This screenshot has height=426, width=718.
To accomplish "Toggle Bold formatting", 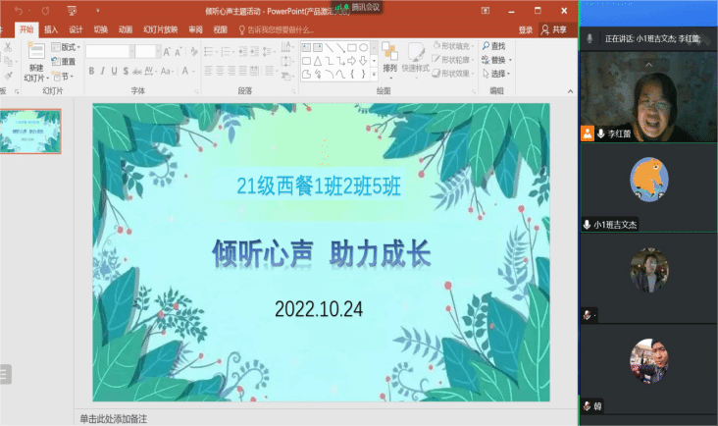I will pos(91,71).
